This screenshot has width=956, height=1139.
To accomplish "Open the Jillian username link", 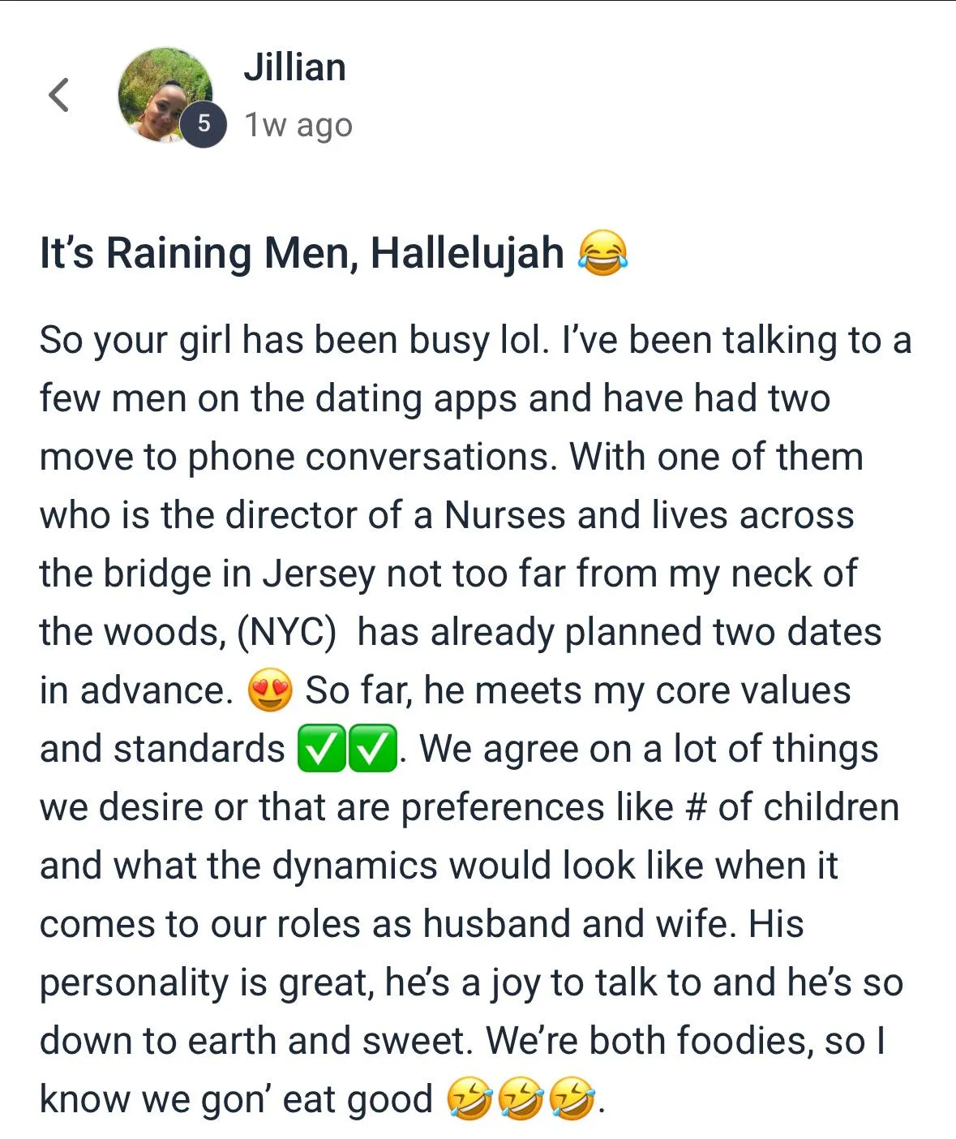I will (x=295, y=67).
